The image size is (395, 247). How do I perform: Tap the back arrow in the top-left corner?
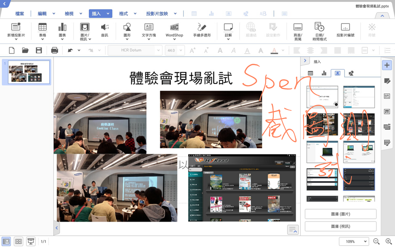coord(4,3)
